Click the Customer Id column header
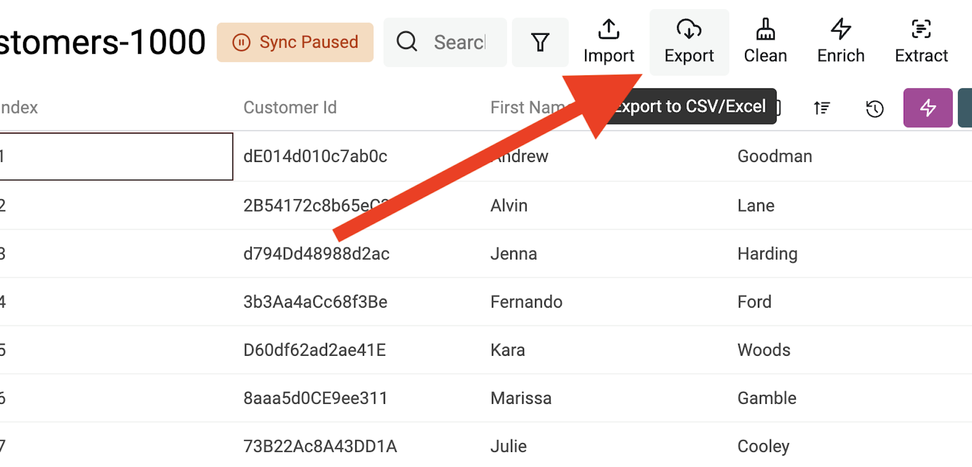Viewport: 972px width, 467px height. [x=290, y=107]
